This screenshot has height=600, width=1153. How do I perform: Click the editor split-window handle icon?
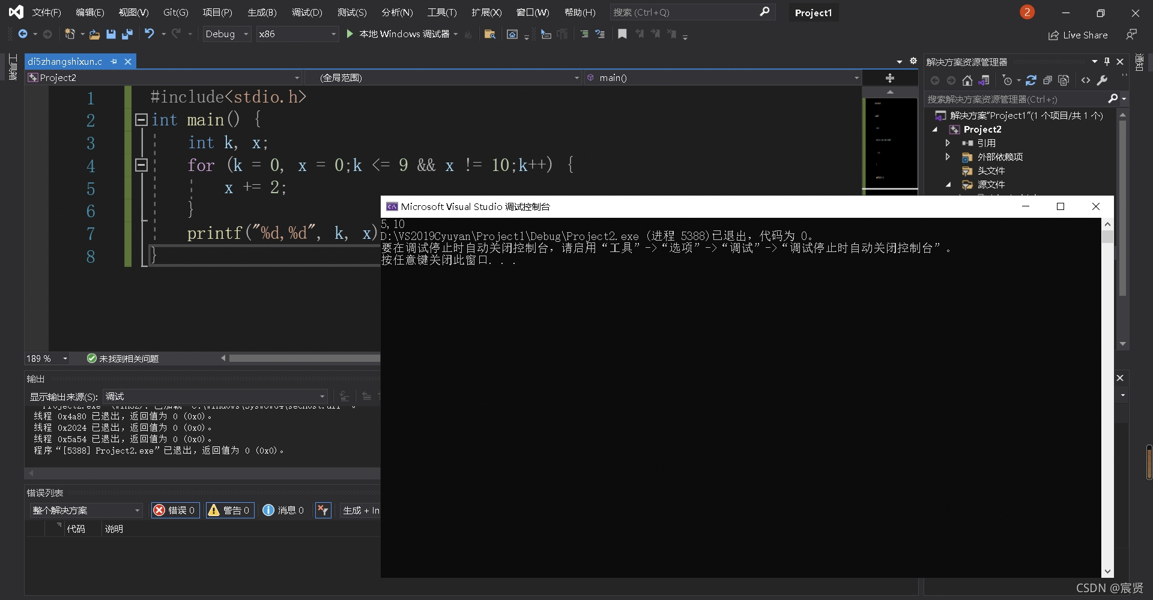(890, 78)
